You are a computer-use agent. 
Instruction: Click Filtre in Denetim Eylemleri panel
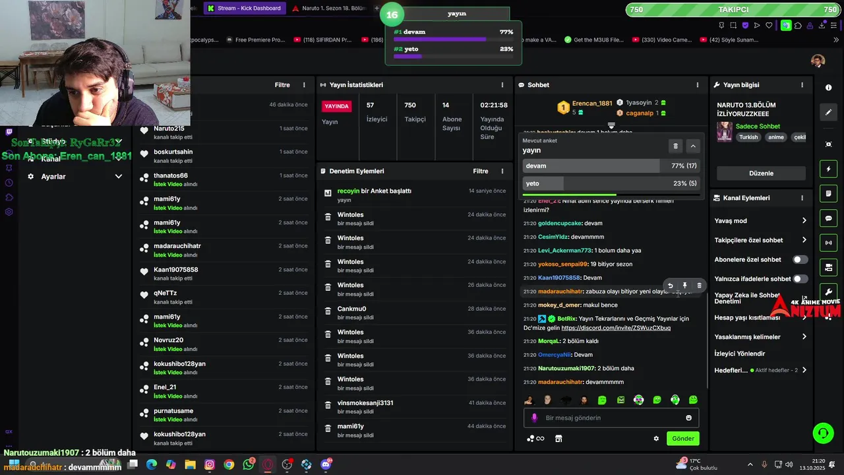point(481,171)
